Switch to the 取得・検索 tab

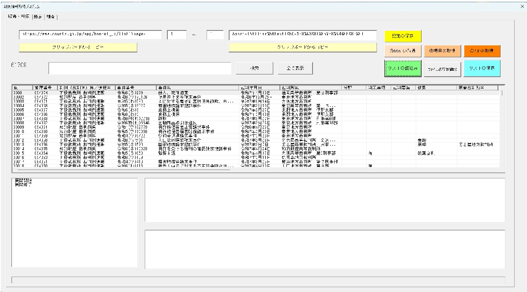18,17
